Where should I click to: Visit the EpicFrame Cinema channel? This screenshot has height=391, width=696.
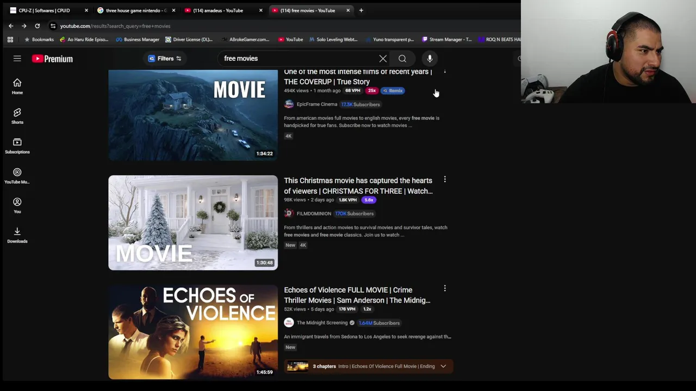click(x=316, y=104)
